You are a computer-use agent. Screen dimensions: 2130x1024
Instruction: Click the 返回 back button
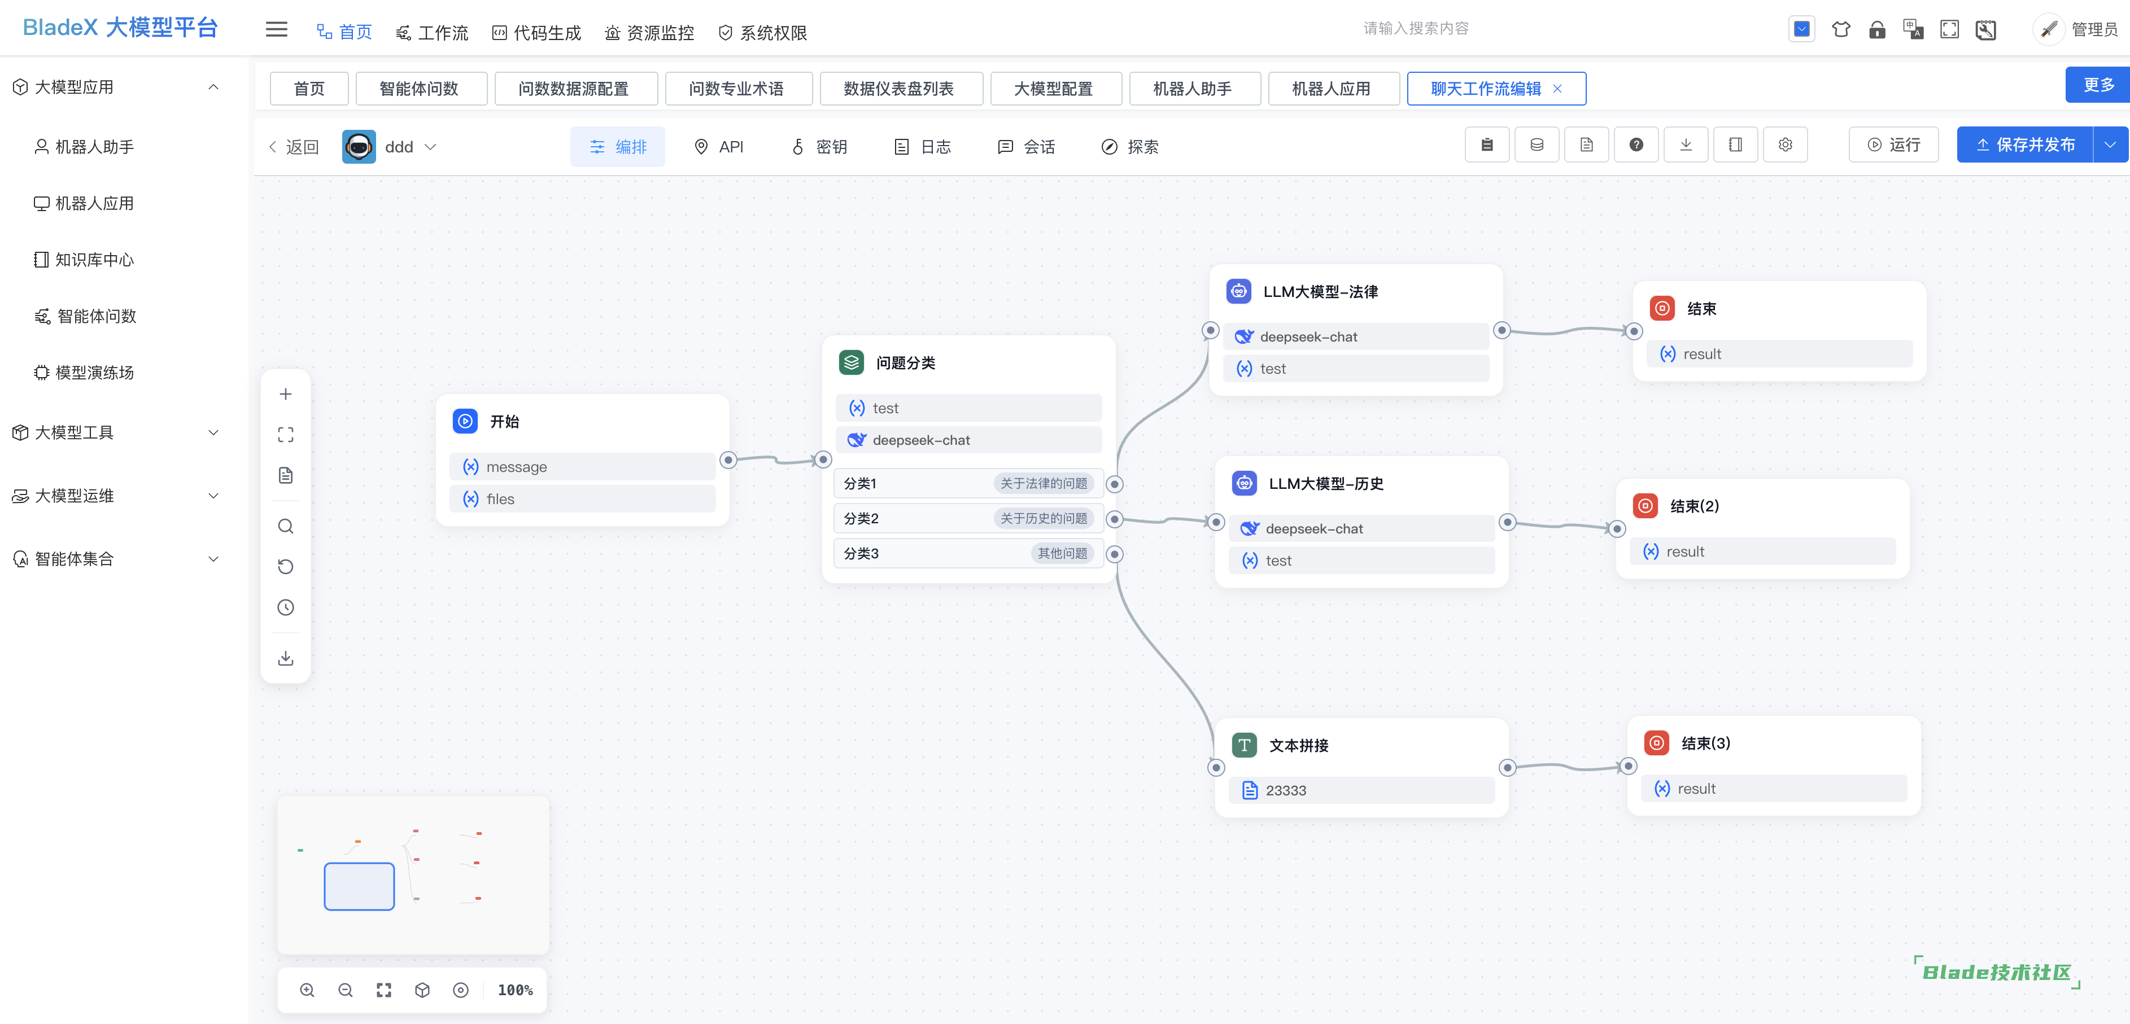click(x=294, y=147)
